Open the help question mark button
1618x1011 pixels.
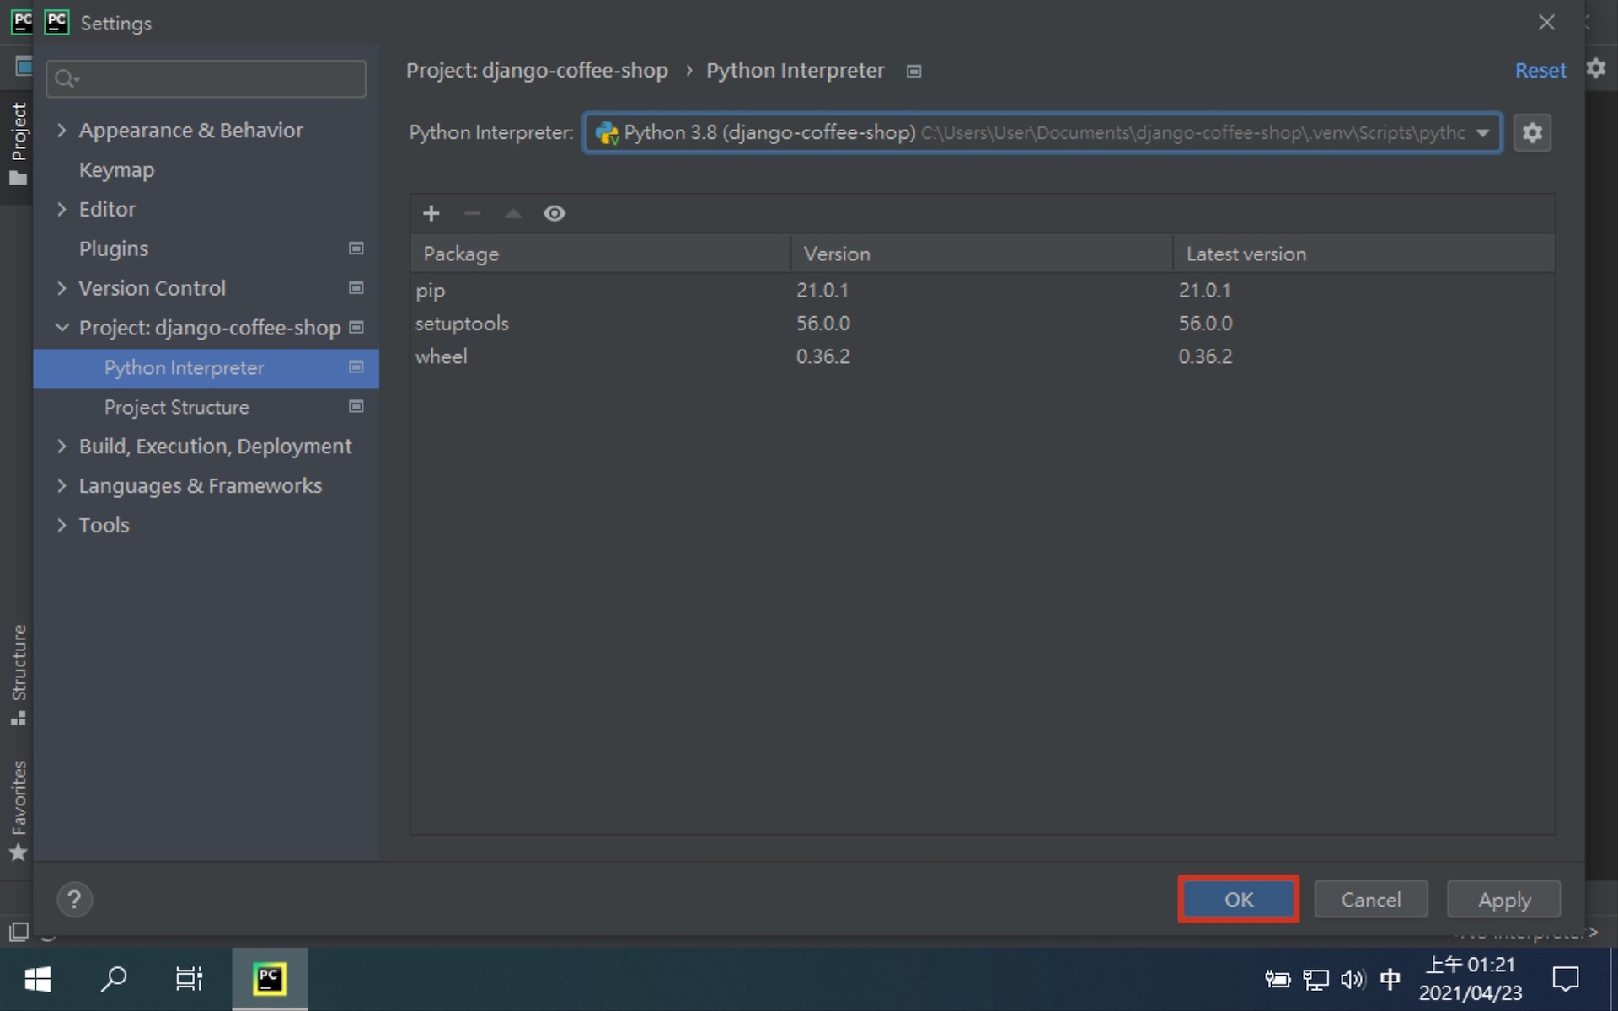click(74, 900)
